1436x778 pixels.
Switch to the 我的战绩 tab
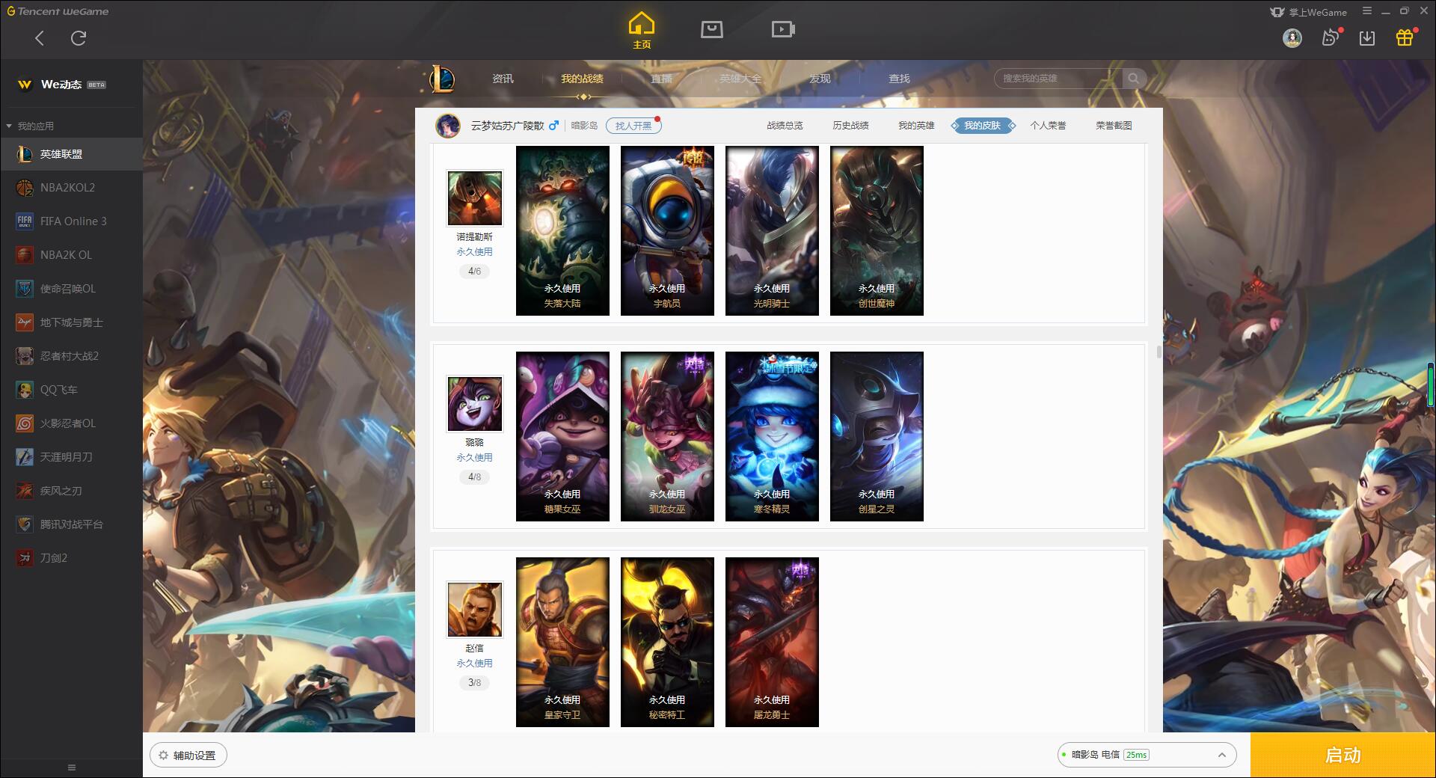(582, 79)
